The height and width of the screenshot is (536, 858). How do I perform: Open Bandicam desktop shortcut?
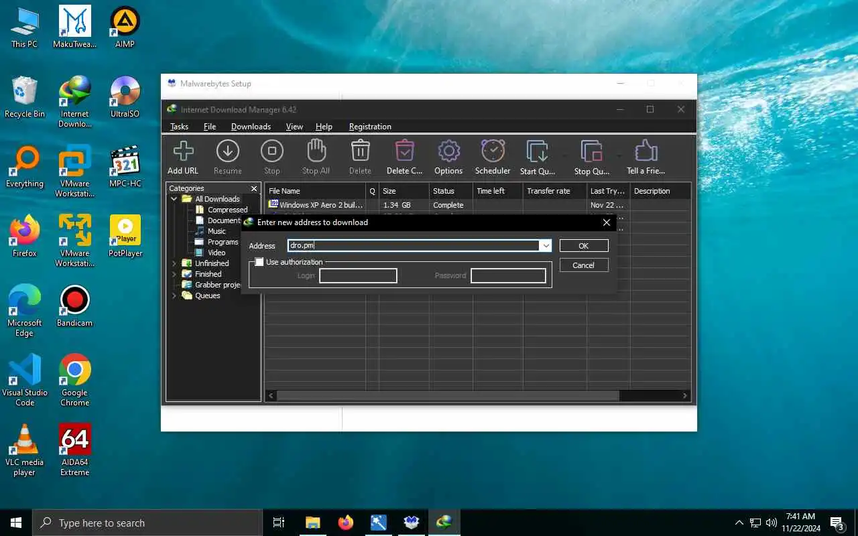(x=75, y=306)
